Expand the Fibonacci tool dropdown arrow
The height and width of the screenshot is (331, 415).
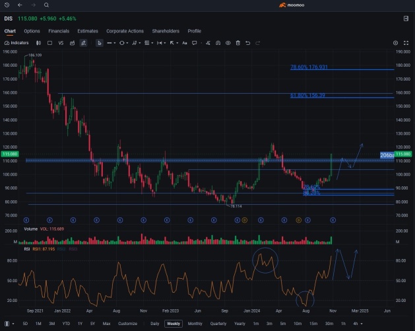coord(152,43)
